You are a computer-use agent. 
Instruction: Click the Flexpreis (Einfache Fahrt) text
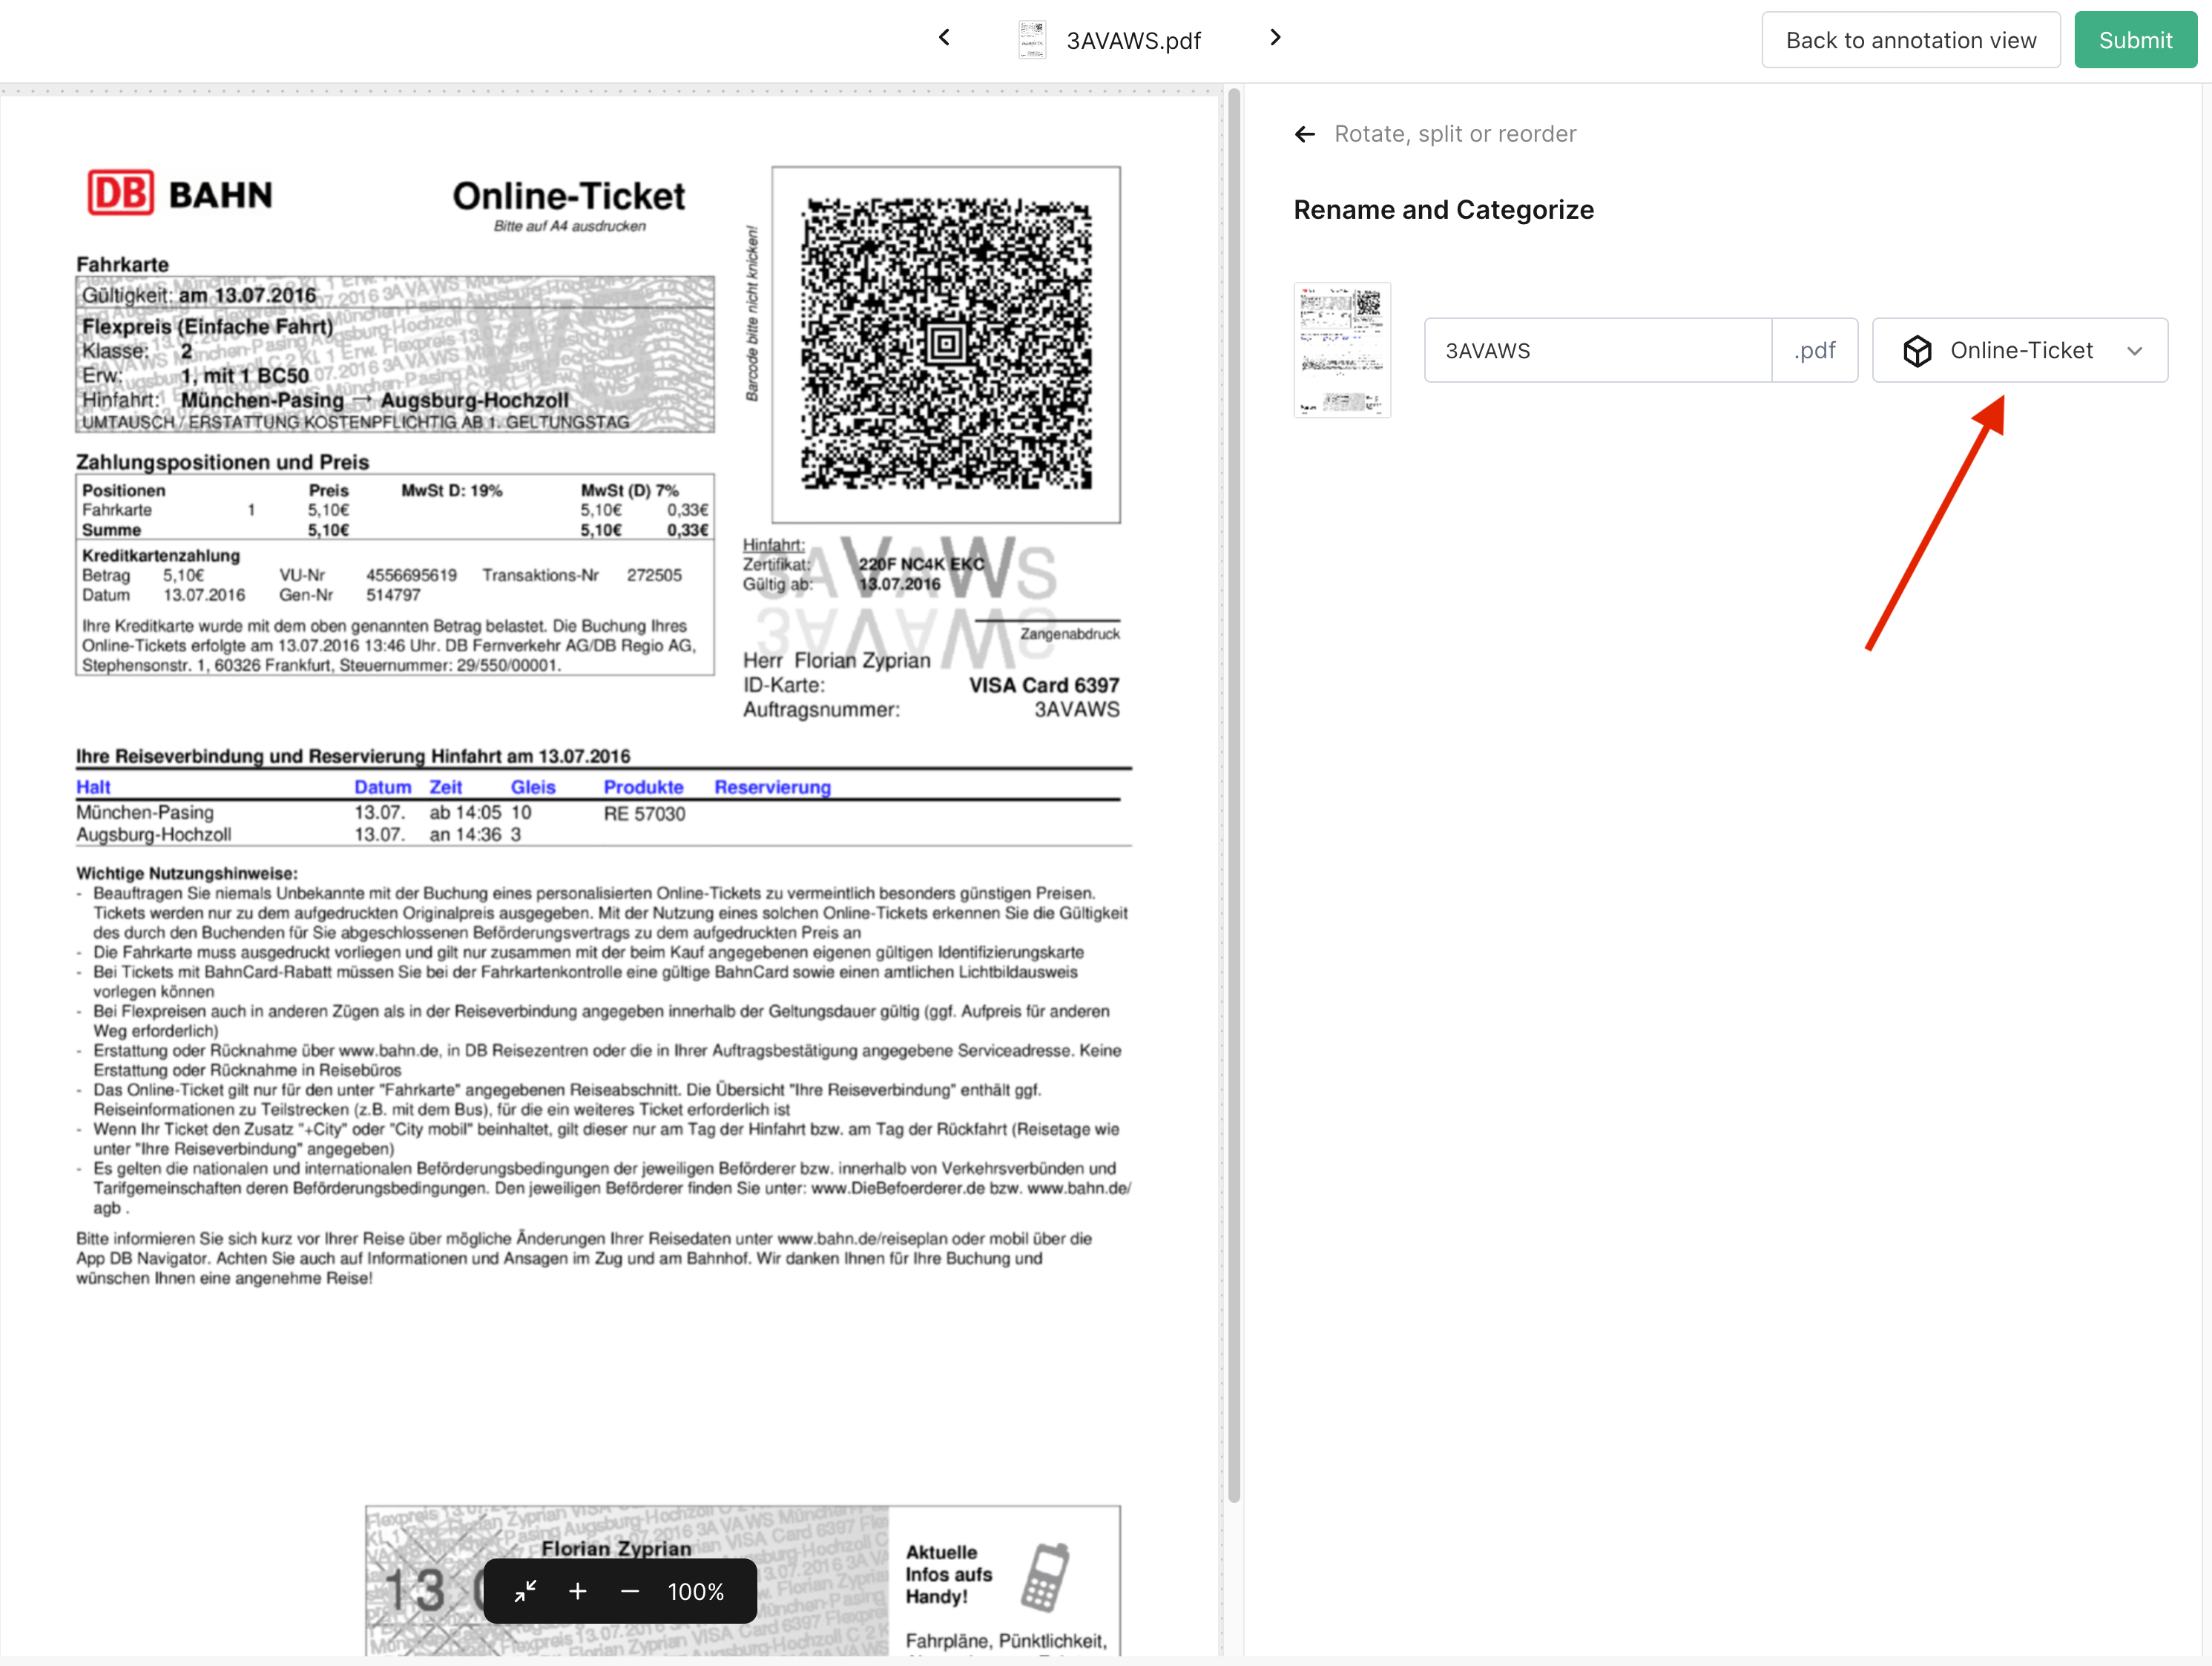[207, 326]
